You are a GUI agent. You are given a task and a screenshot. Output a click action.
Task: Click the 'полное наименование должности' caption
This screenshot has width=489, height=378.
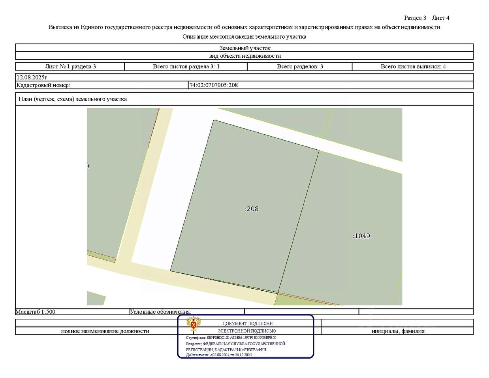click(x=105, y=331)
